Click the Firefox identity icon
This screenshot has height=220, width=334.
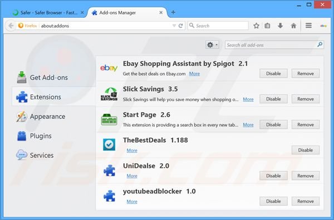21,26
